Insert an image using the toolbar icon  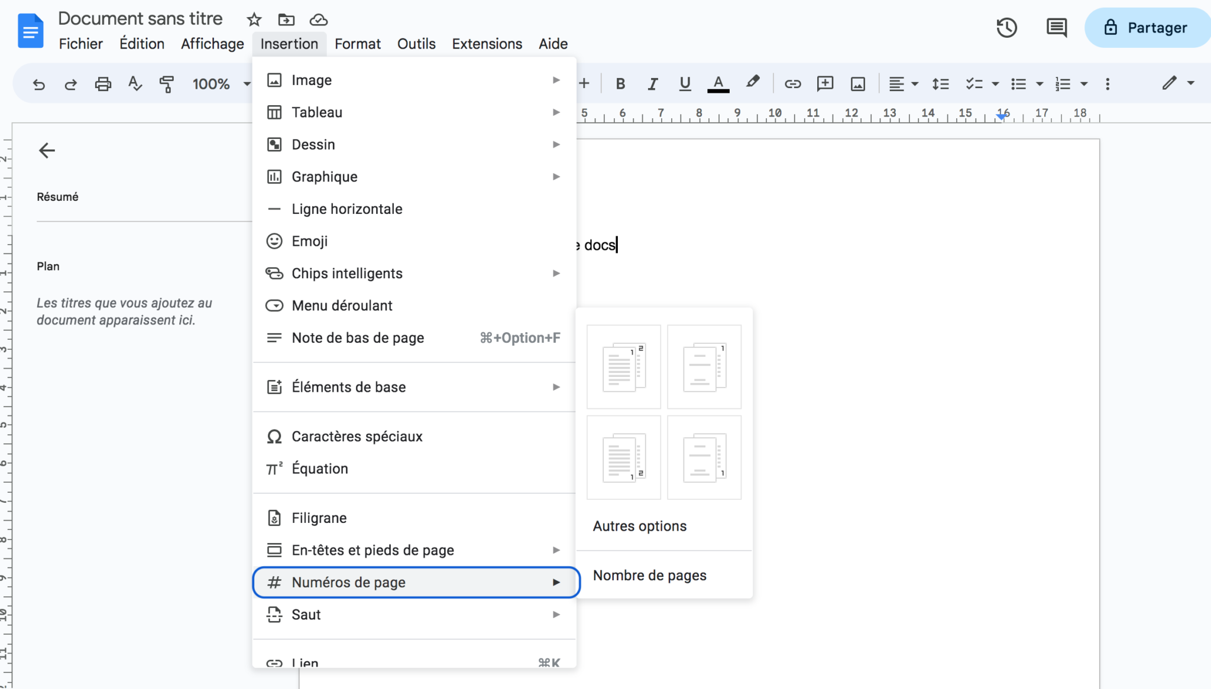(858, 83)
